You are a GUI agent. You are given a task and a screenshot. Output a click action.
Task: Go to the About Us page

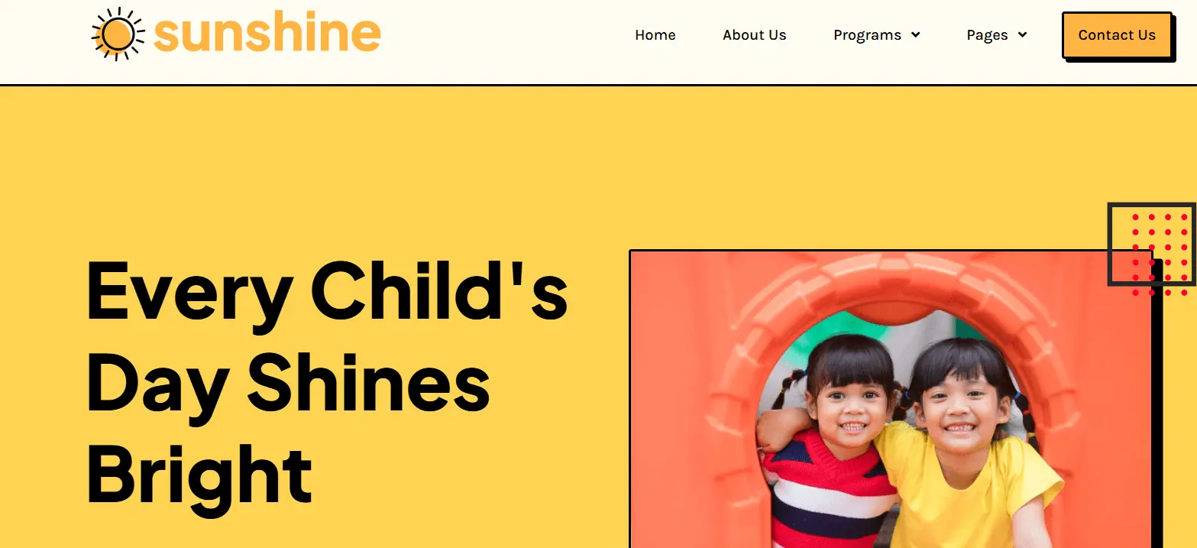click(755, 35)
